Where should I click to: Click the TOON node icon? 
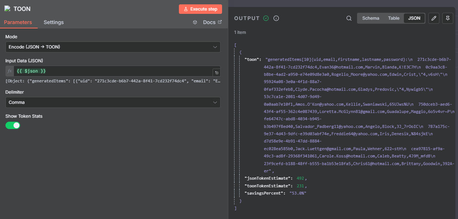(x=7, y=9)
